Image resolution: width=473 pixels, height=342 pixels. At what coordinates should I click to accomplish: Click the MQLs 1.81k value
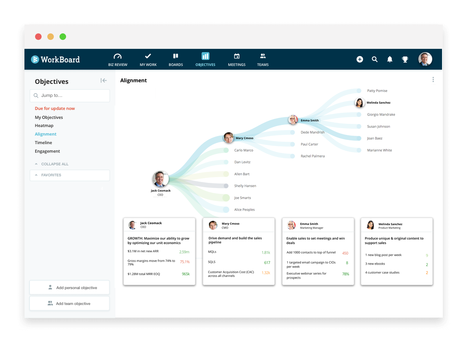[266, 252]
